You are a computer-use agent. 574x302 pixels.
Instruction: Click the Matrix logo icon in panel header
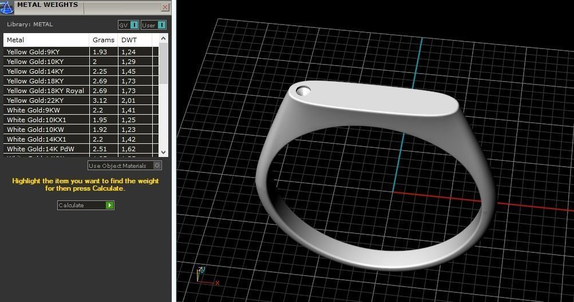point(7,7)
